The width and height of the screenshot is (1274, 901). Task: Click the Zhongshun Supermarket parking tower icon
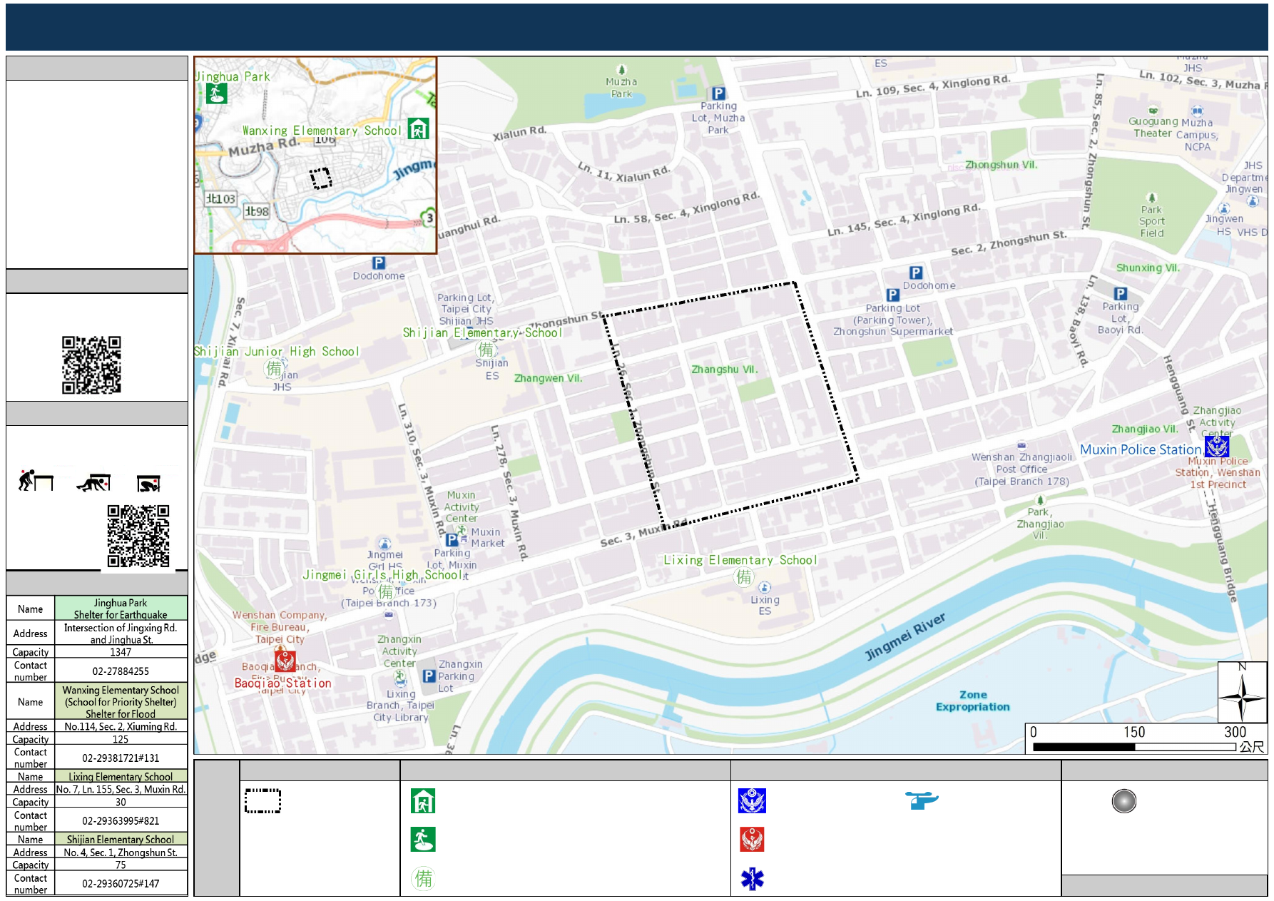(x=892, y=295)
